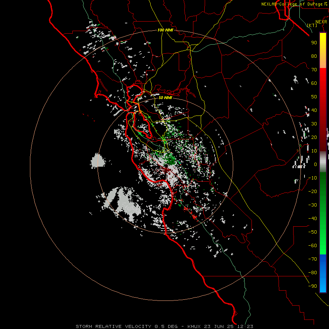Select the 0 value on velocity scale
The image size is (329, 329).
[315, 164]
